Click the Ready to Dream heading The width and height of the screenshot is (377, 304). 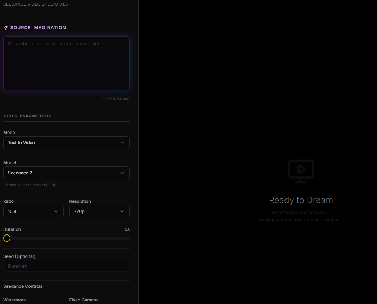coord(301,200)
